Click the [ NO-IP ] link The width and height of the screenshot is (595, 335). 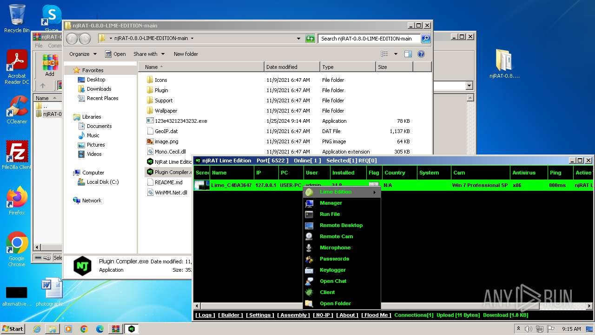coord(324,315)
